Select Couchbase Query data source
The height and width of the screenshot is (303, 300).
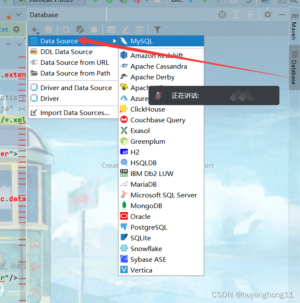coord(161,120)
